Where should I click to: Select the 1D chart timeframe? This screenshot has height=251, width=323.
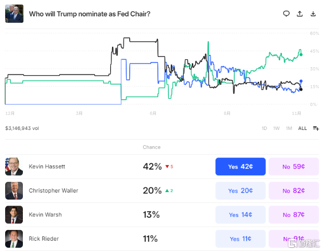tap(264, 128)
